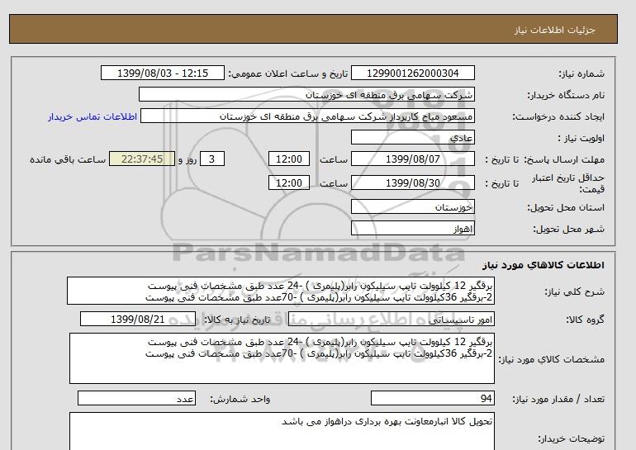636x450 pixels.
Task: Click the buyer organization name field
Action: click(306, 95)
